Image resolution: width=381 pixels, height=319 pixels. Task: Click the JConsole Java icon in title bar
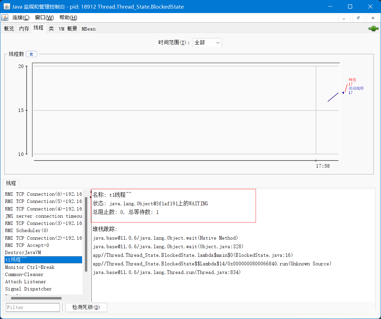tap(7, 7)
